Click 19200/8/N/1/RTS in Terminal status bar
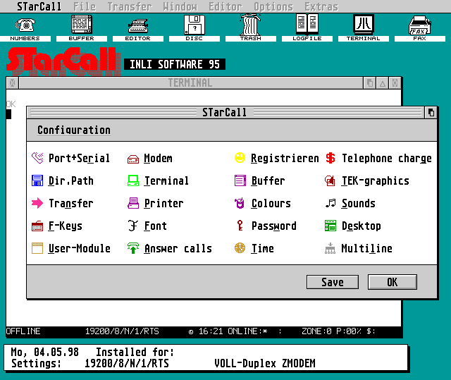 pos(122,331)
